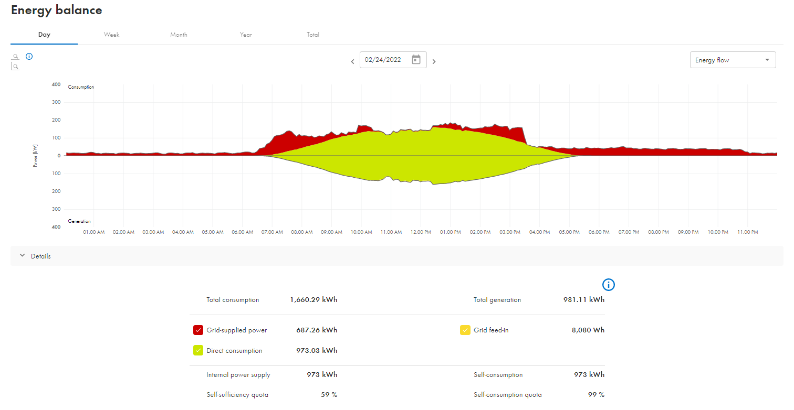Open the info icon beside the zoom tools
The width and height of the screenshot is (794, 410).
[x=29, y=57]
